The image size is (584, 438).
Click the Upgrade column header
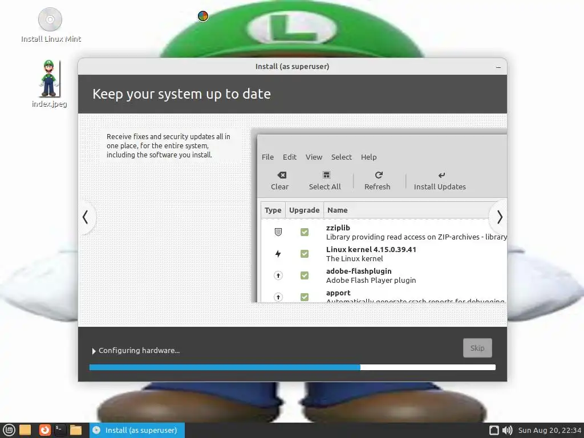(305, 210)
